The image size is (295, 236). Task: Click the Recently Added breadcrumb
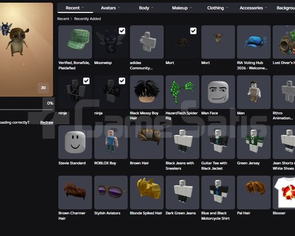pyautogui.click(x=87, y=19)
